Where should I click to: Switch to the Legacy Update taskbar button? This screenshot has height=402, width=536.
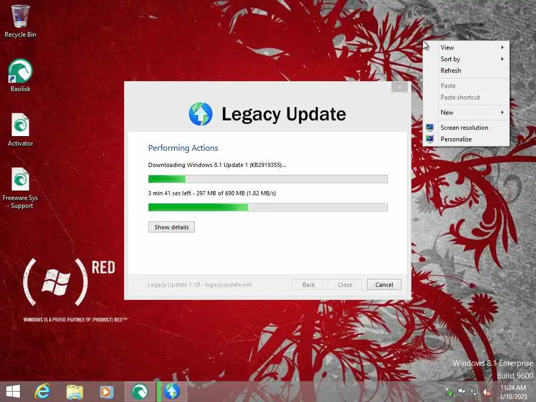(x=172, y=392)
